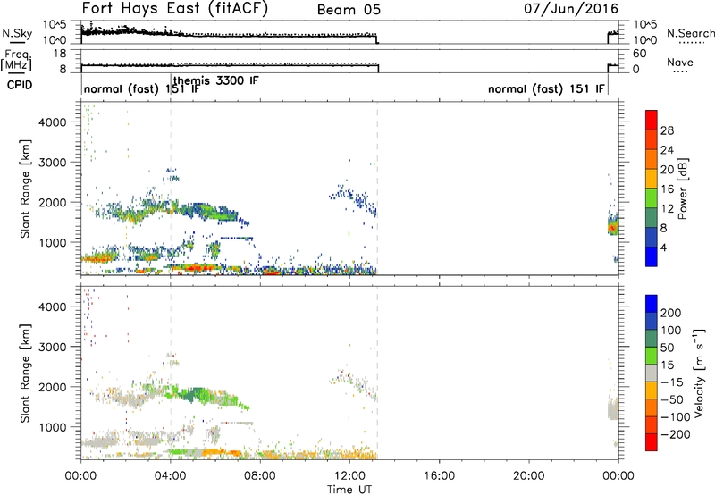Click the 'Nave' legend label
The height and width of the screenshot is (495, 715).
coord(679,62)
